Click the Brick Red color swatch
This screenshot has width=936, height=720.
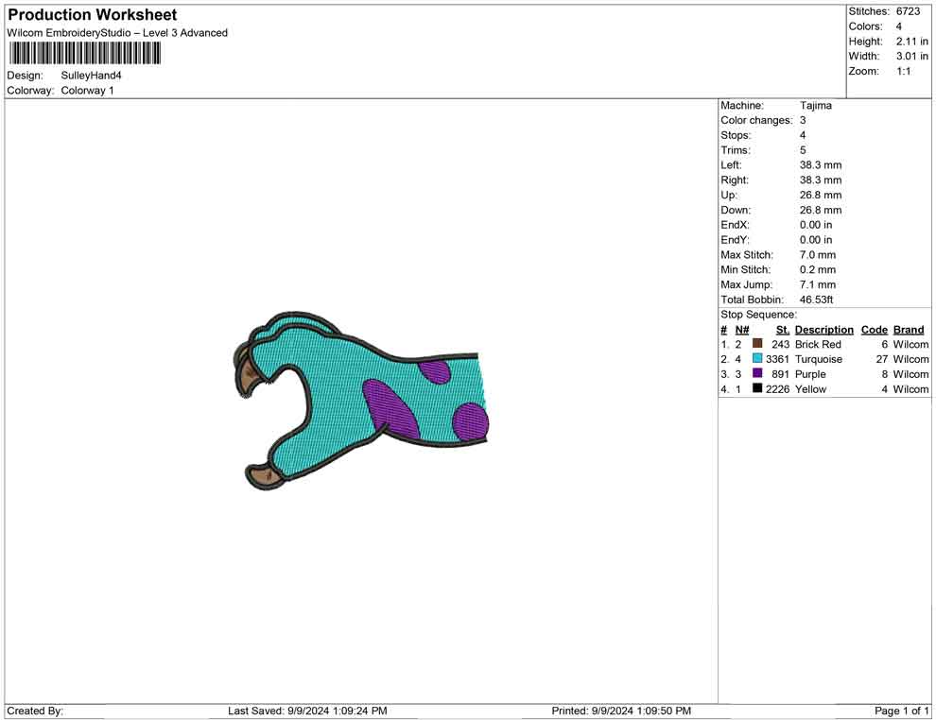757,344
